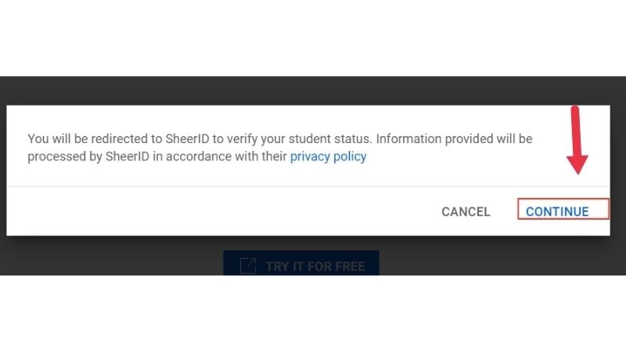This screenshot has width=626, height=352.
Task: Click the dark backdrop left of TRY IT FOR FREE
Action: click(112, 256)
